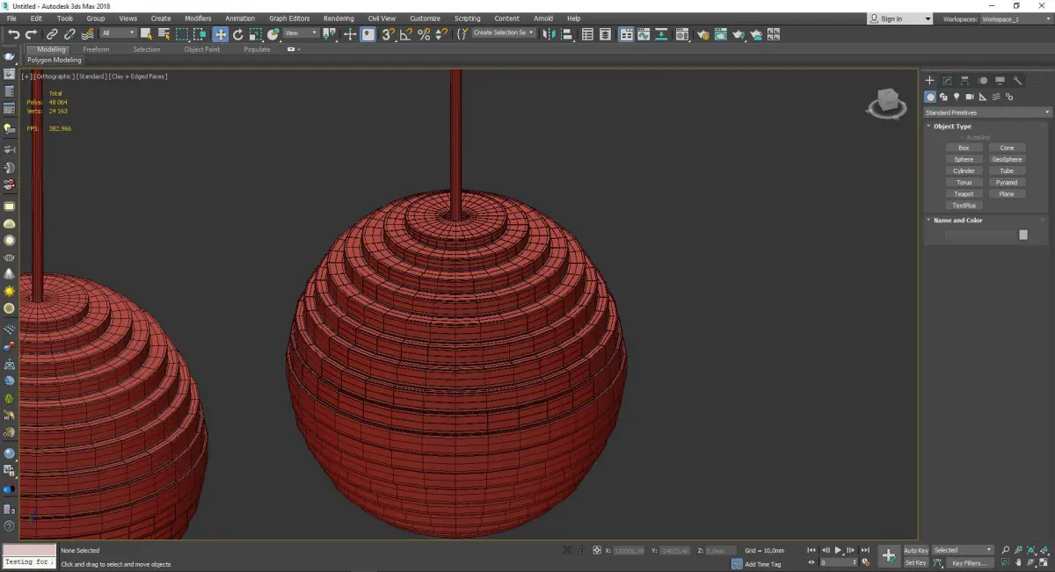Create a Teapot primitive button
1055x572 pixels.
point(964,194)
